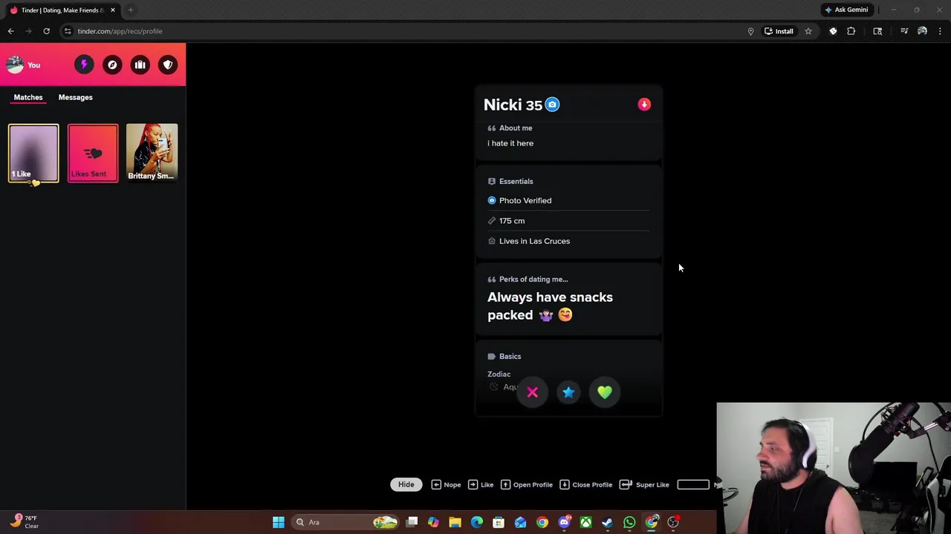The width and height of the screenshot is (951, 534).
Task: Switch to the Messages tab
Action: point(75,97)
